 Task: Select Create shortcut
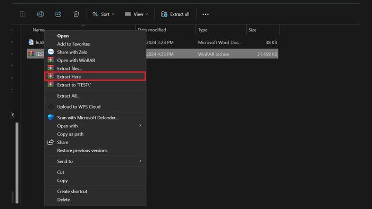(x=72, y=191)
